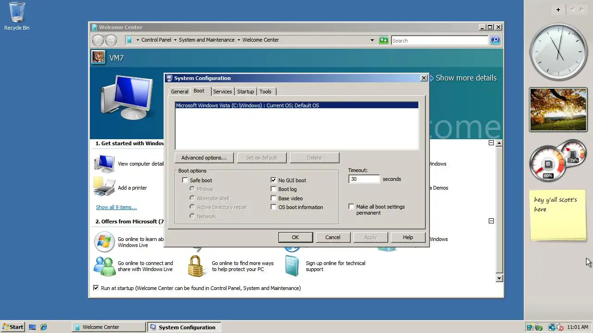
Task: Click the connect and share people icon
Action: tap(104, 266)
